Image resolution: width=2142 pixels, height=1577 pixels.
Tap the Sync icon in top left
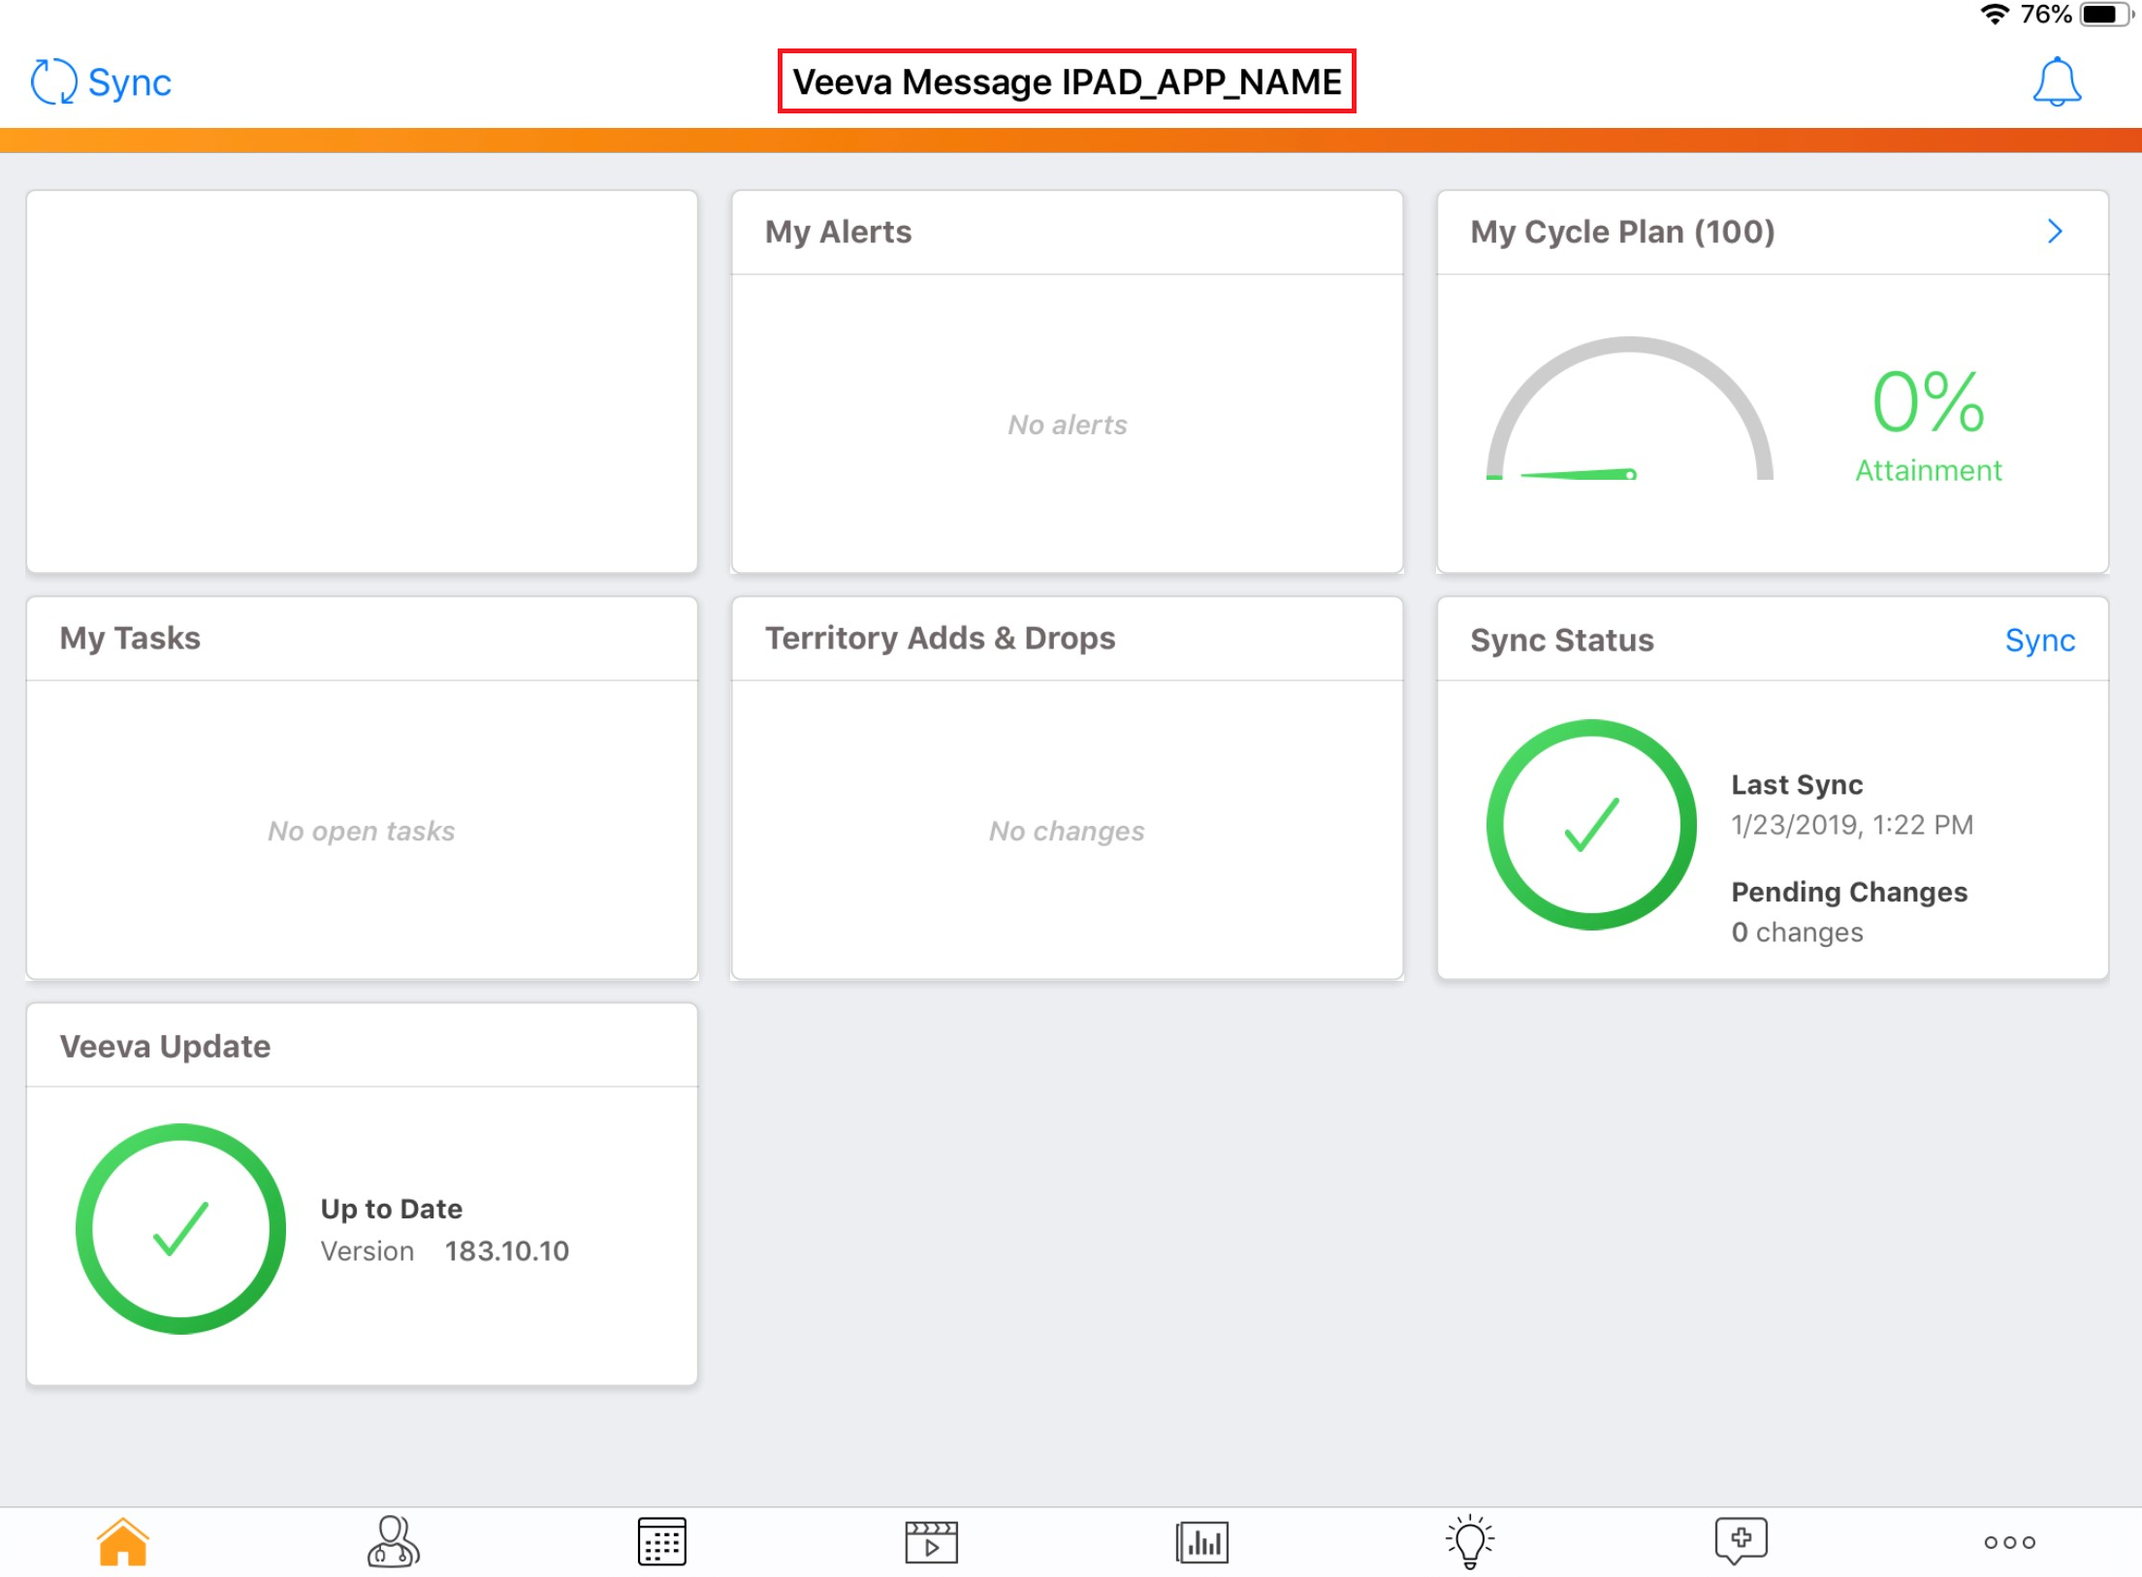pos(54,81)
